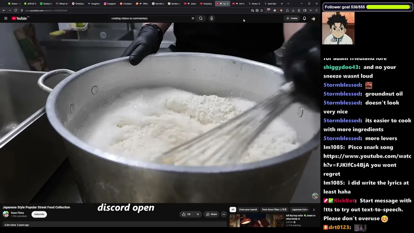
Task: Click KickBot username in chat
Action: tap(344, 201)
